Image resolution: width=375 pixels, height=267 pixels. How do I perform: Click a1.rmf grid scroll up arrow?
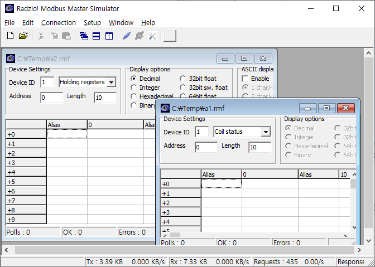354,174
